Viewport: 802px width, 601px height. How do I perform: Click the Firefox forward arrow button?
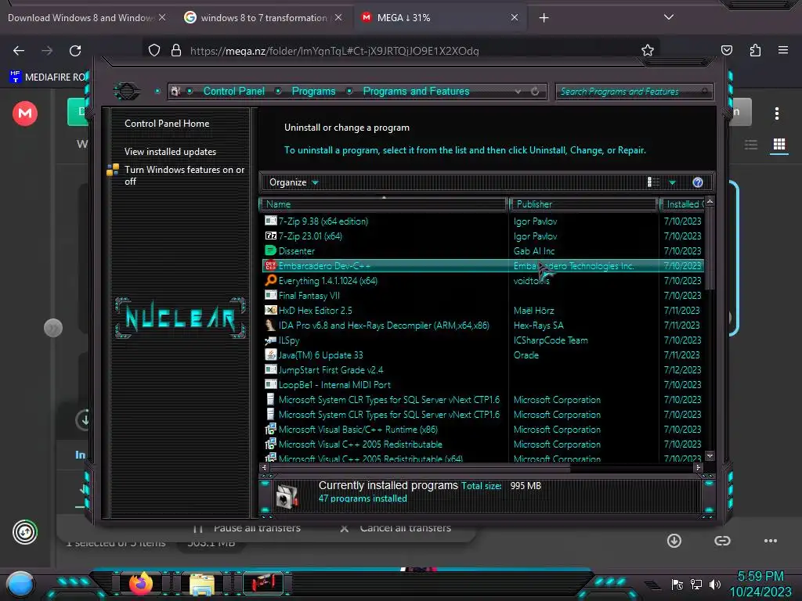[47, 51]
